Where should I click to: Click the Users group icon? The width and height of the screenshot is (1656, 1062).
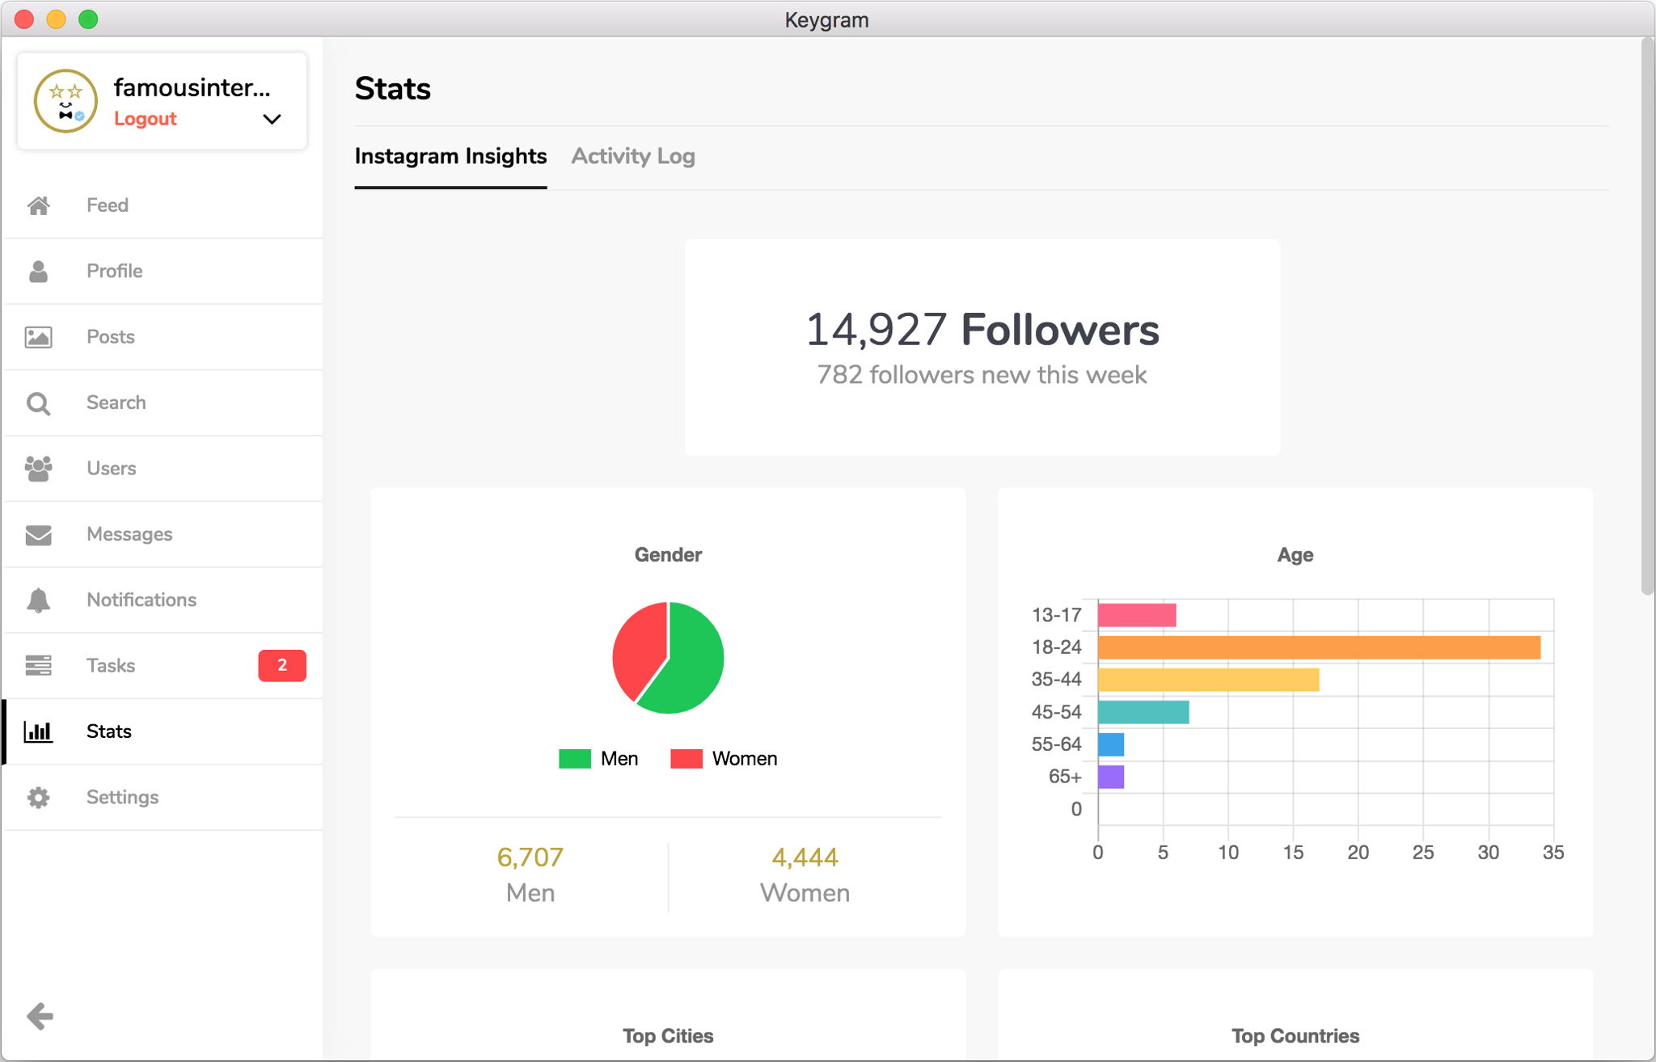(39, 469)
